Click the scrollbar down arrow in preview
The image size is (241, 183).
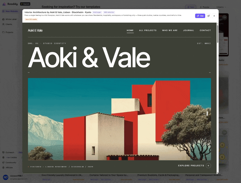217,173
